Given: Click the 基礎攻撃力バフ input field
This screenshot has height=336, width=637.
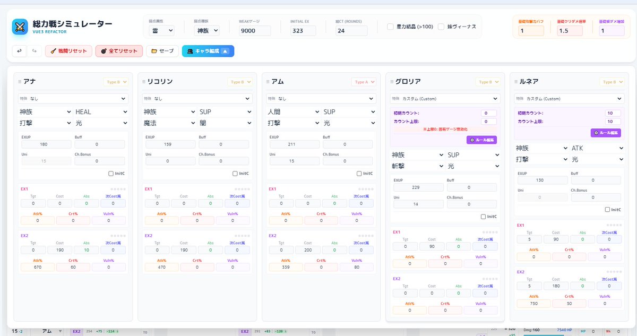Looking at the screenshot, I should coord(531,31).
